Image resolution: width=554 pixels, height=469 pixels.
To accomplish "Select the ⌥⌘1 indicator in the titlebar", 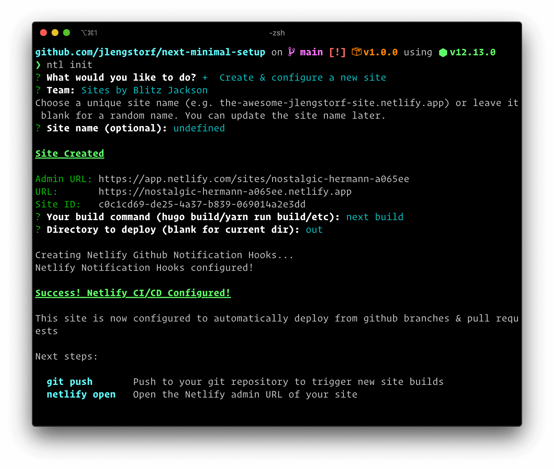I will pyautogui.click(x=89, y=33).
